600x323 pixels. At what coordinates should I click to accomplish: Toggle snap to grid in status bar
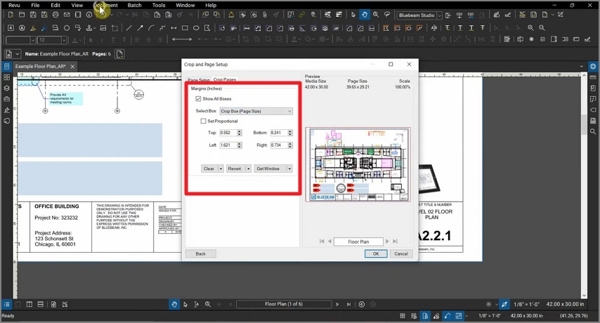tap(414, 316)
